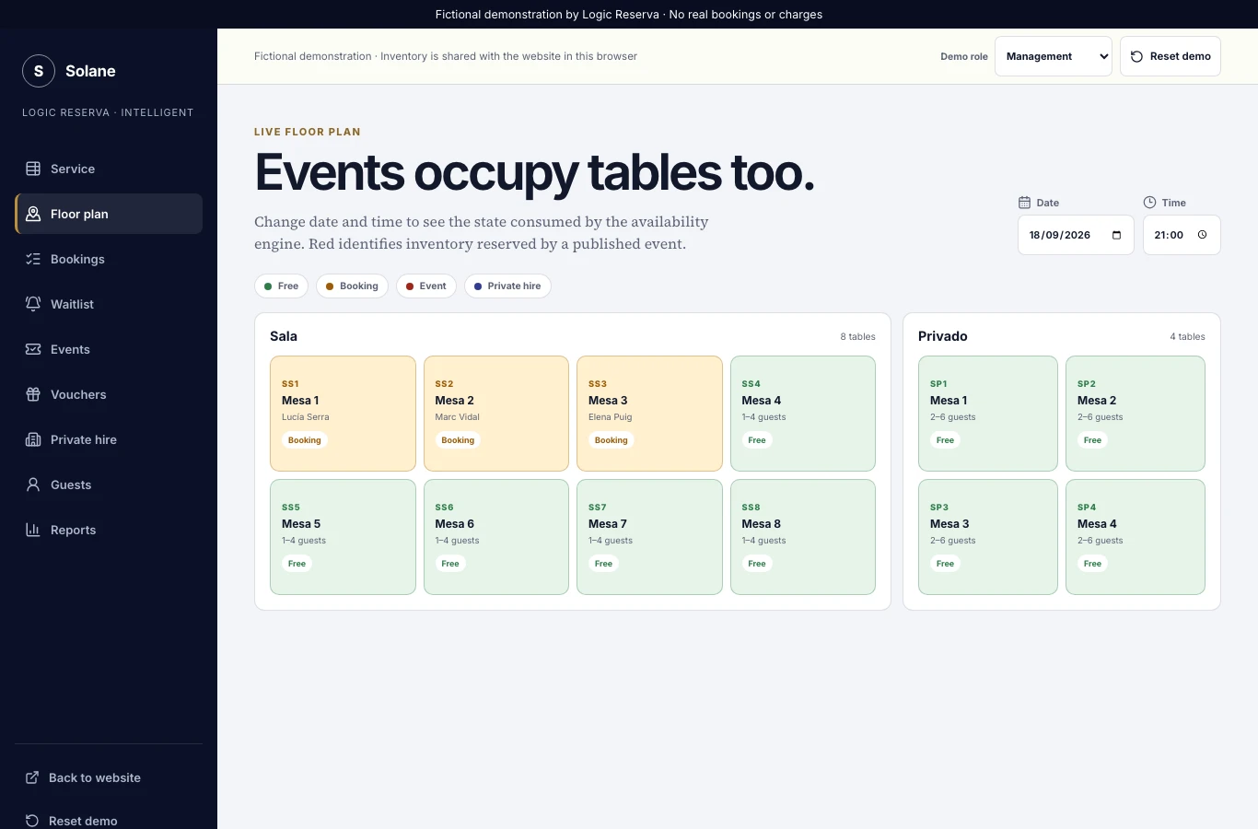Select Privado table SP2 Mesa 2
The width and height of the screenshot is (1258, 829).
[x=1136, y=414]
